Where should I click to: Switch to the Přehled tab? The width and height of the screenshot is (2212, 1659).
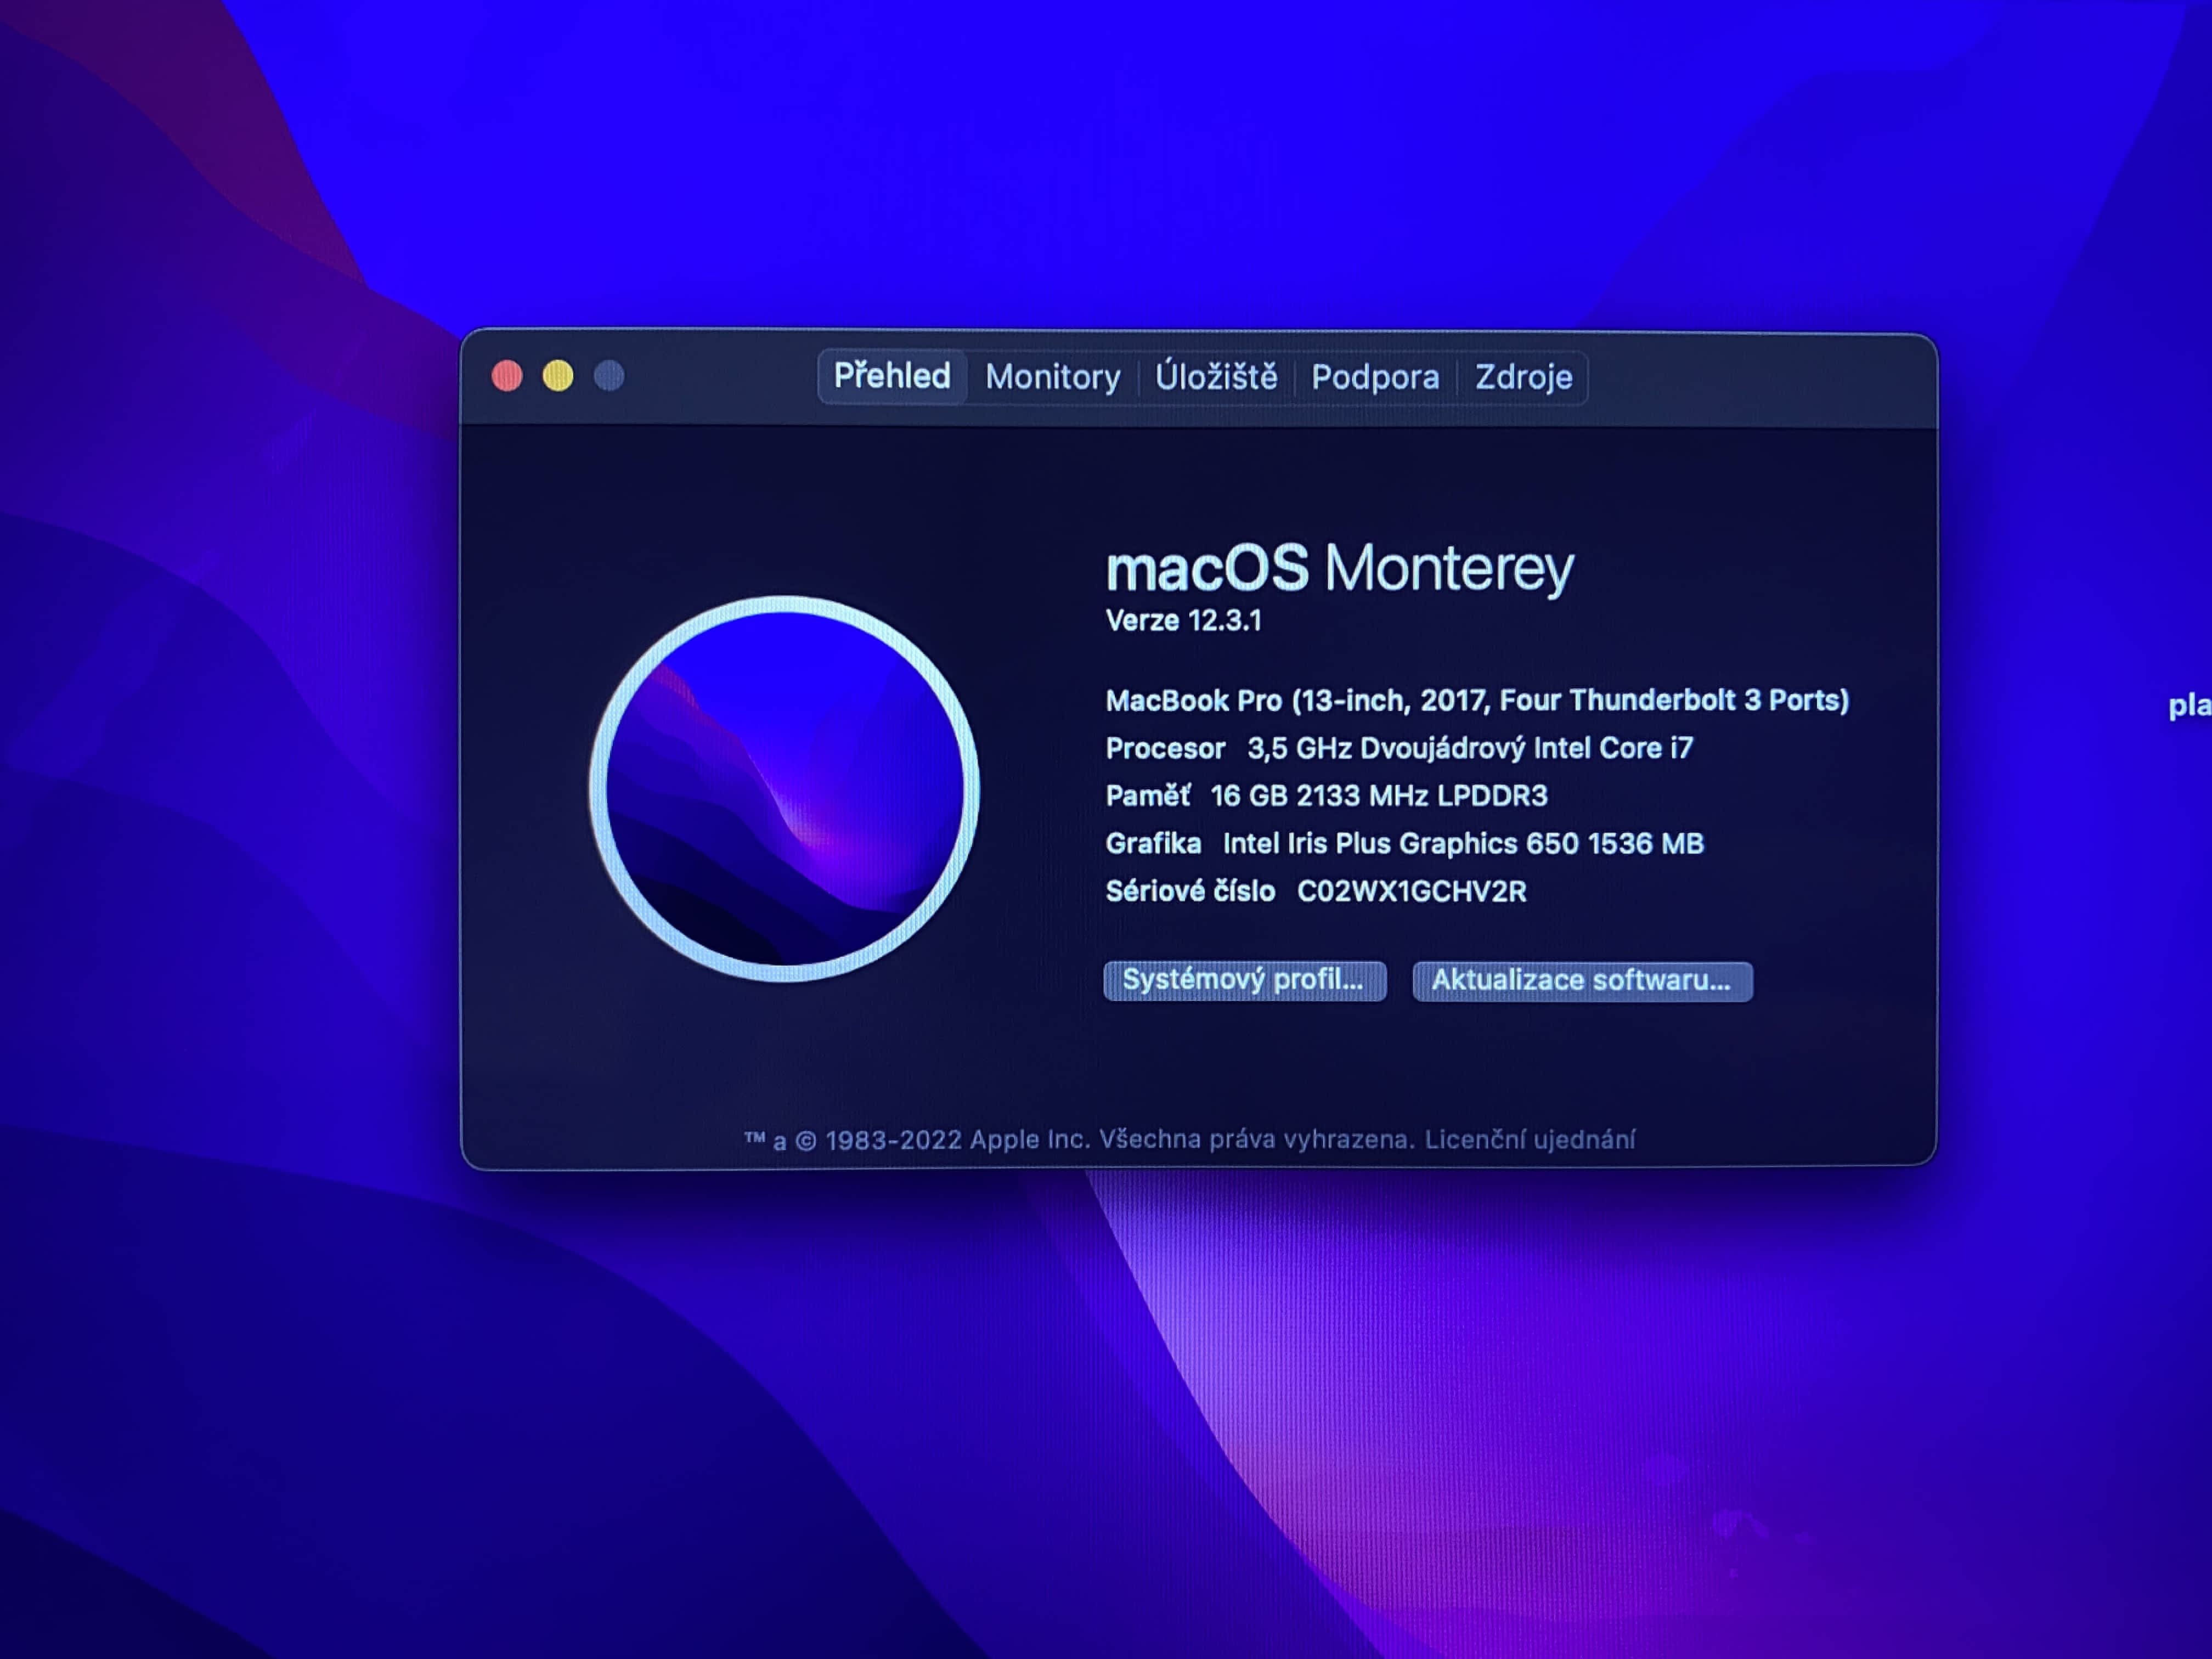click(891, 377)
